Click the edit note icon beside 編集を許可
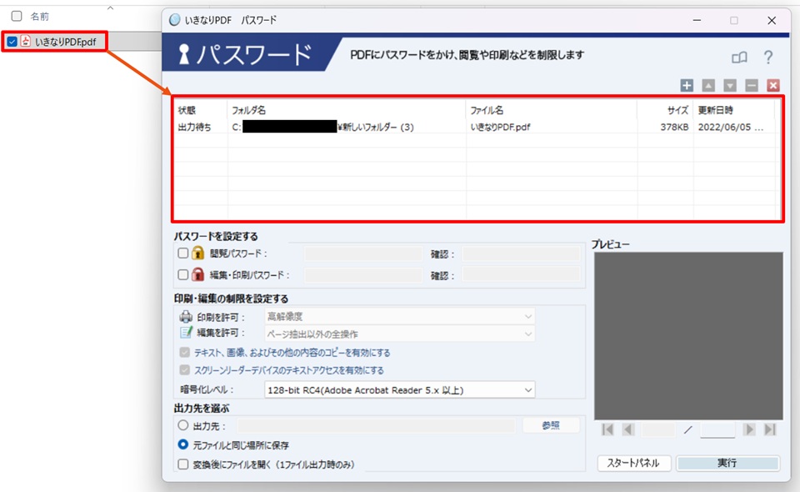This screenshot has height=492, width=800. [186, 333]
